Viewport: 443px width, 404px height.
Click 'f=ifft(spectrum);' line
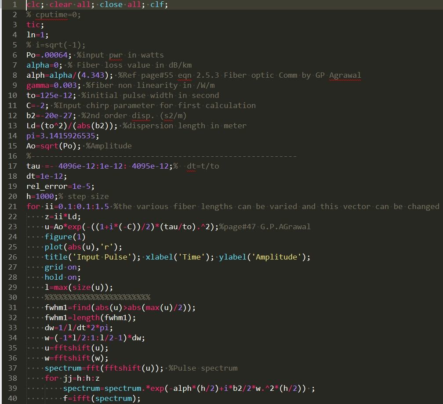click(102, 399)
